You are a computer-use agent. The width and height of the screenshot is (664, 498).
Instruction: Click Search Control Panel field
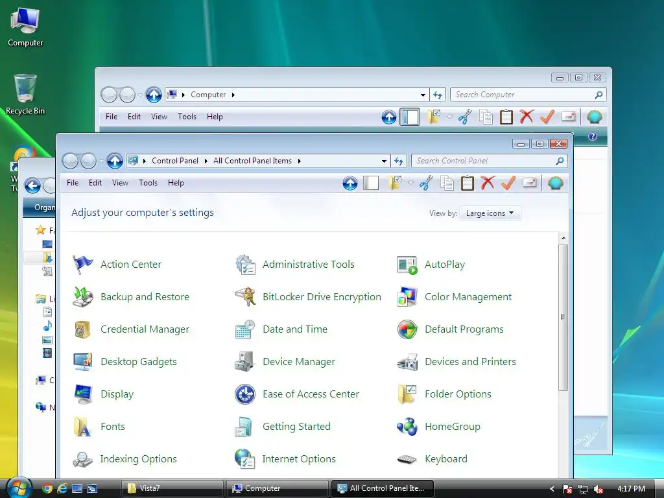(489, 161)
